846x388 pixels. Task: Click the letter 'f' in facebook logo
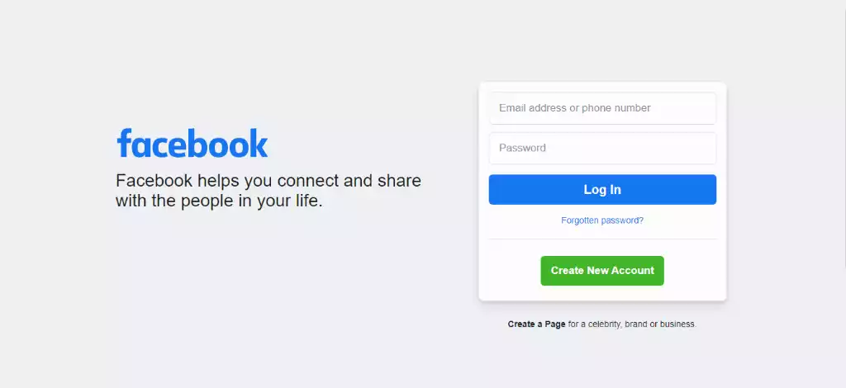tap(124, 143)
